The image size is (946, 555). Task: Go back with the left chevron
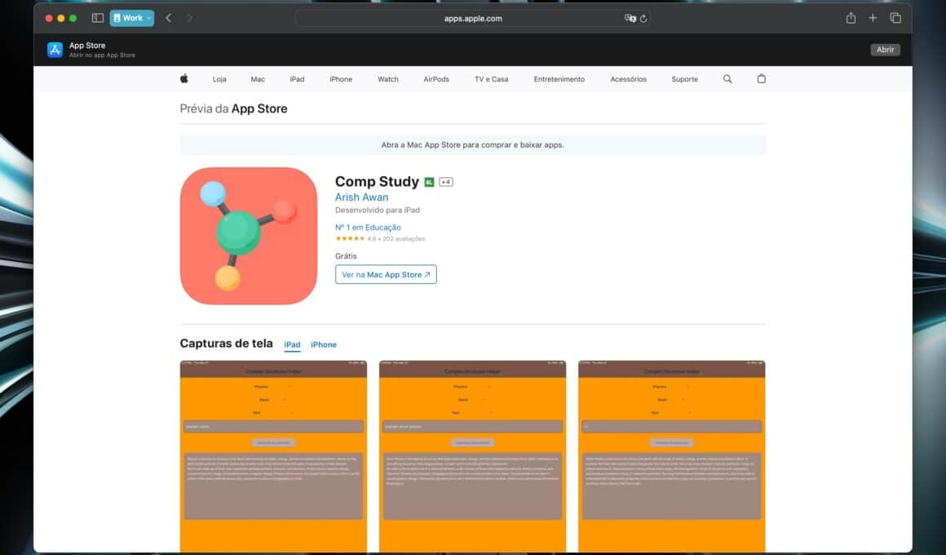169,18
